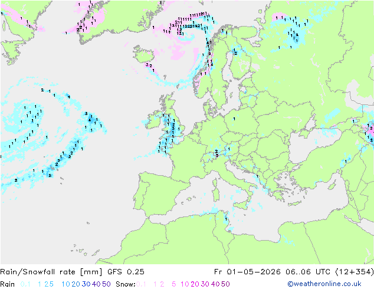Open the weatheronline.co.uk copyright link
The height and width of the screenshot is (289, 374).
[x=324, y=284]
